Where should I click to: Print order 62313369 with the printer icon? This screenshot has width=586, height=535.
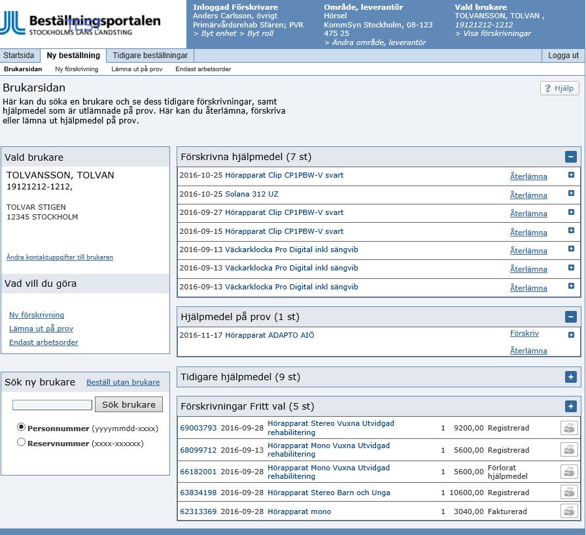569,511
